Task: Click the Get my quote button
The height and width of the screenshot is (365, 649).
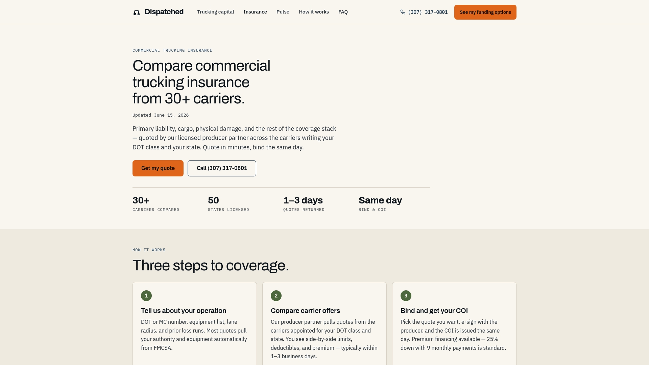Action: coord(158,168)
